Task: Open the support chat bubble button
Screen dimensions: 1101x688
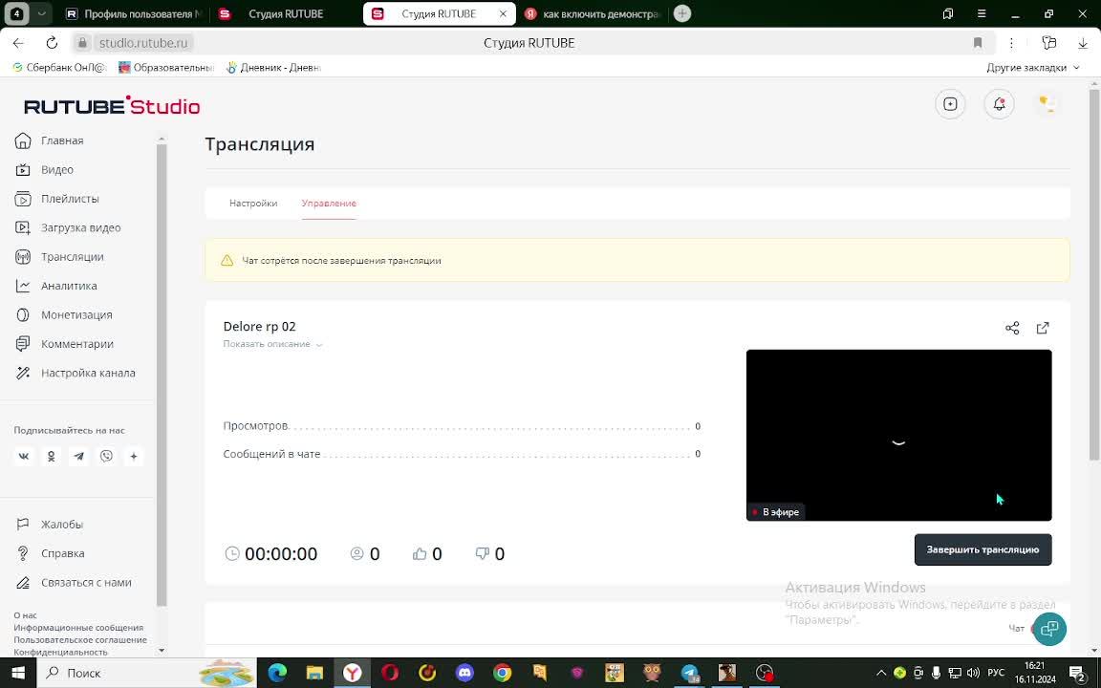Action: coord(1049,628)
